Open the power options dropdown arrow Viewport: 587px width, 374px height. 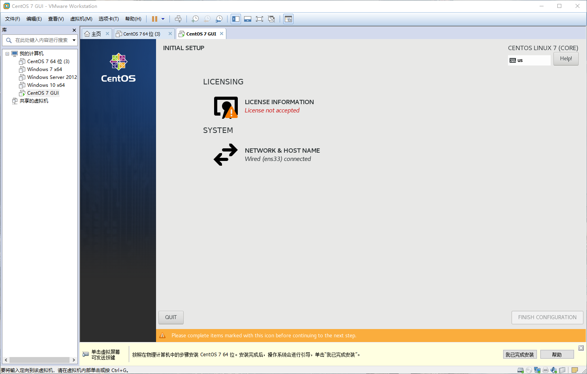[x=163, y=19]
